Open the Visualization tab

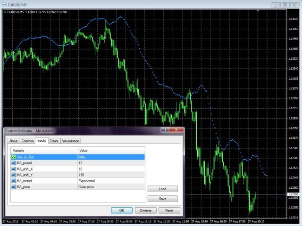71,141
